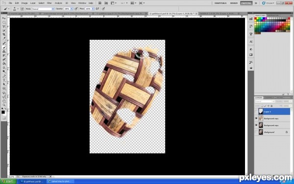294x184 pixels.
Task: Hide the upper Background copy layer
Action: [x=256, y=118]
